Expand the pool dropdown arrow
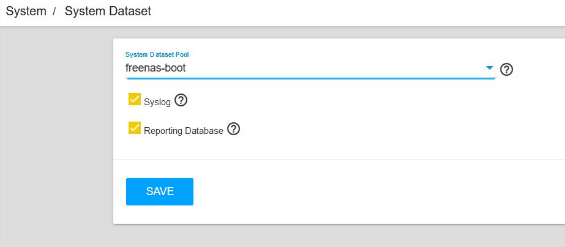This screenshot has width=565, height=247. 489,67
